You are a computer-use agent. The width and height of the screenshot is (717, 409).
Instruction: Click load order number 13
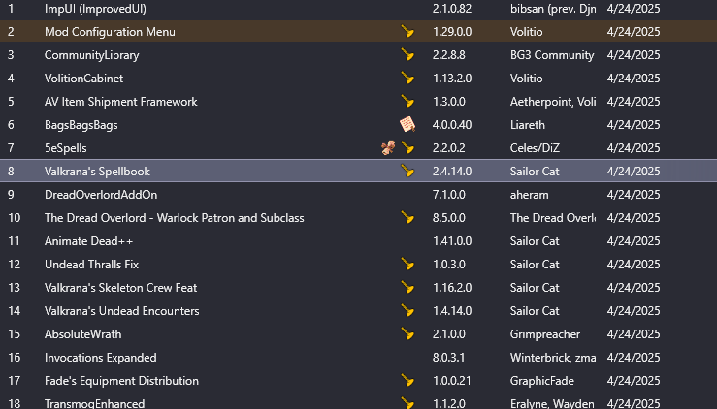(14, 288)
